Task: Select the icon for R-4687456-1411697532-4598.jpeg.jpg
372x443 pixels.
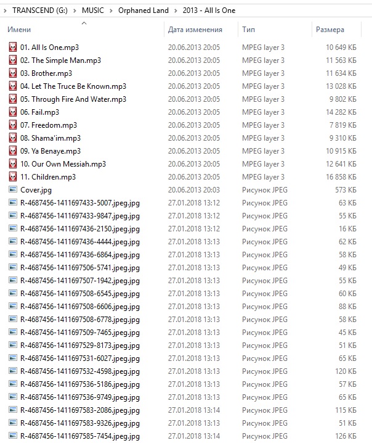Action: tap(13, 371)
